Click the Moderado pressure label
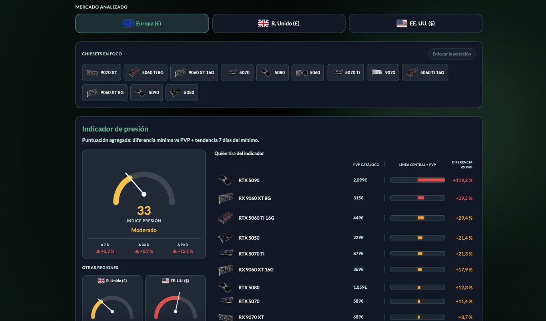This screenshot has height=321, width=546. tap(144, 230)
